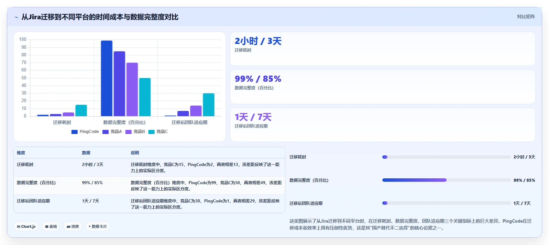Click the 竞品B 数据完整度 bar at 70
The width and height of the screenshot is (549, 245).
(x=132, y=89)
